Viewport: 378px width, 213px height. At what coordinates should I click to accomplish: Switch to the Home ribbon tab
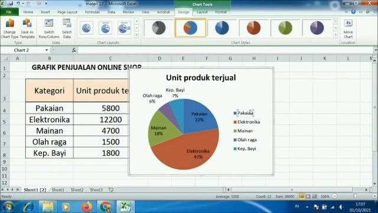pyautogui.click(x=28, y=12)
